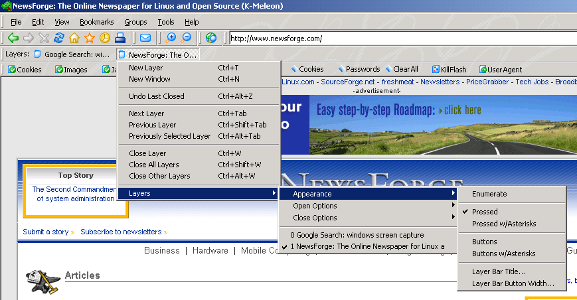Image resolution: width=577 pixels, height=300 pixels.
Task: Open the SourceForge.net link
Action: coord(348,82)
